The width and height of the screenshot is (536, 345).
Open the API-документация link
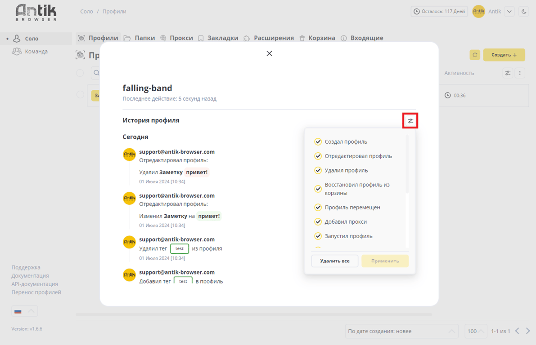35,284
